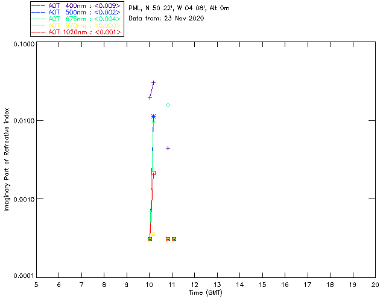Click the bottom-row square marker at time 10.0

pos(150,239)
